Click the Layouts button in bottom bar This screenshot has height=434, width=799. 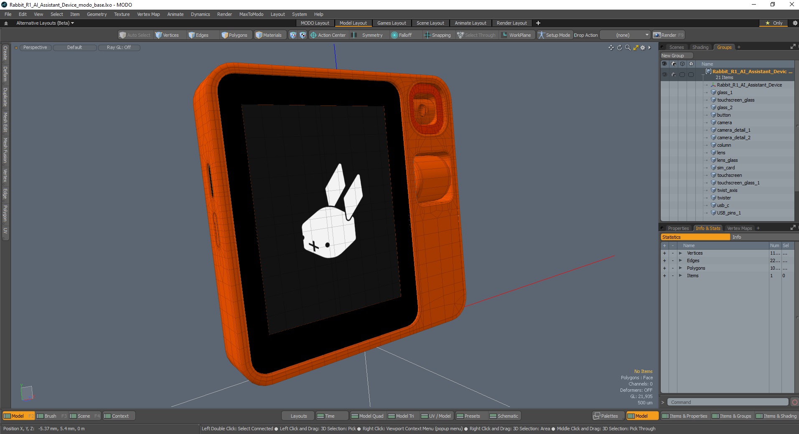298,416
